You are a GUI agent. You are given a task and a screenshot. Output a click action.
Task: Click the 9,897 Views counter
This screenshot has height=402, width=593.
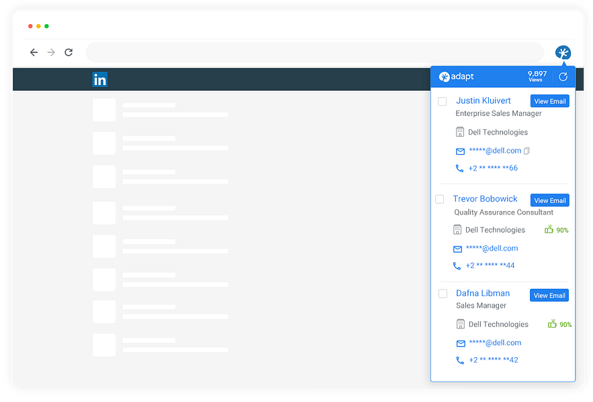[537, 76]
